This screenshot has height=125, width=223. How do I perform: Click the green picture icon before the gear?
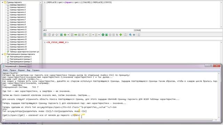(x=61, y=35)
